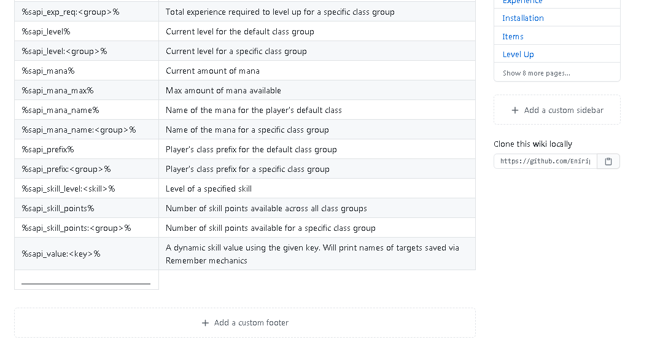Click the 'Current amount of mana' description
Screen dimensions: 652x342
coord(212,71)
